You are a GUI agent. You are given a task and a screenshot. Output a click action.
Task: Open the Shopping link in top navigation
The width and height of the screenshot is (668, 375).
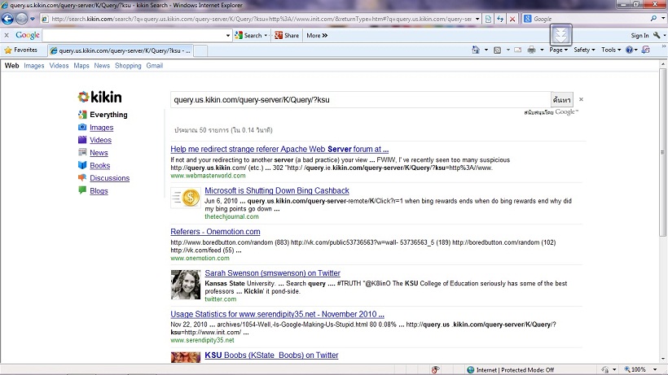(128, 65)
